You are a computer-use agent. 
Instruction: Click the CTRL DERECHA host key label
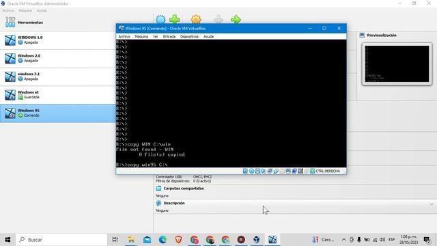[x=328, y=171]
